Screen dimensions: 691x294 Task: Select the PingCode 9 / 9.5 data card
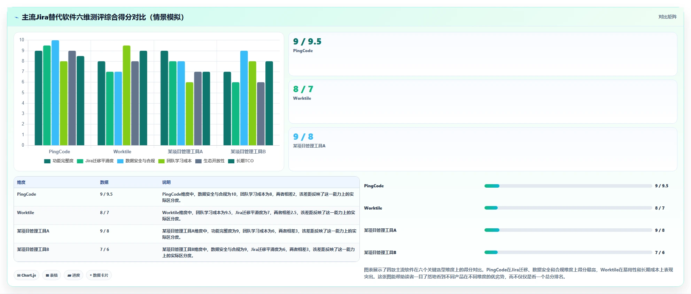click(483, 54)
